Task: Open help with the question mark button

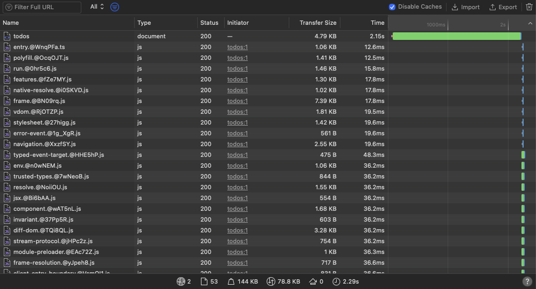Action: click(527, 281)
